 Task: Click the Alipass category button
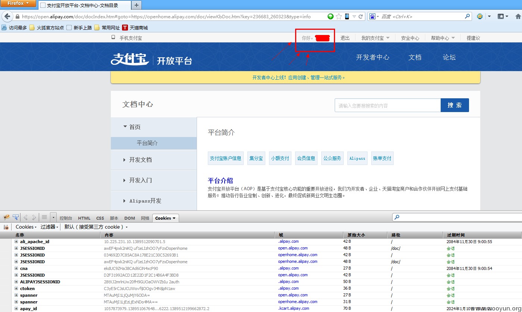tap(357, 158)
